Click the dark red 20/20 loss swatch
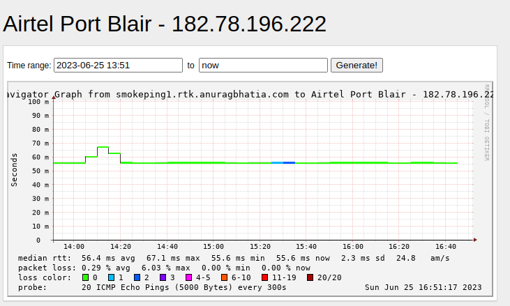The image size is (510, 306). pyautogui.click(x=310, y=277)
